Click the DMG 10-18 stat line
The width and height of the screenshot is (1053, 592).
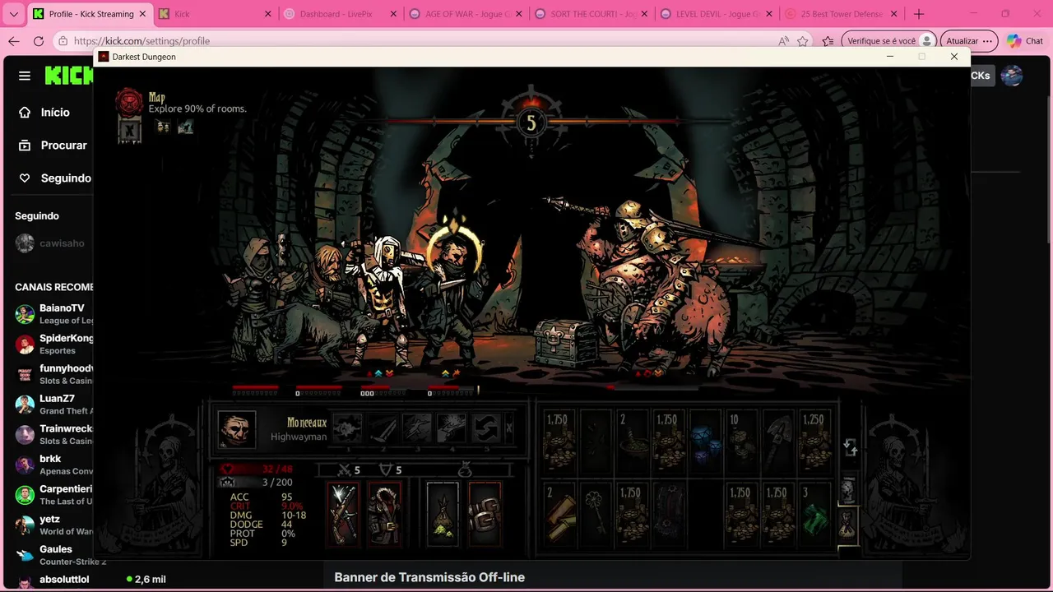coord(268,516)
